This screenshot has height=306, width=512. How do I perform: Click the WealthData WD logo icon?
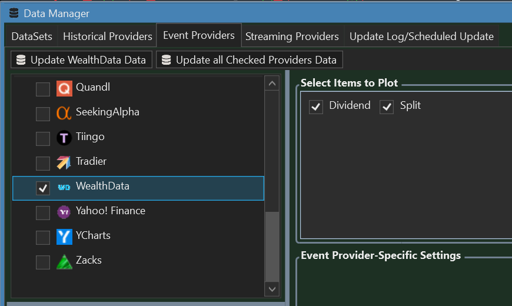tap(64, 187)
